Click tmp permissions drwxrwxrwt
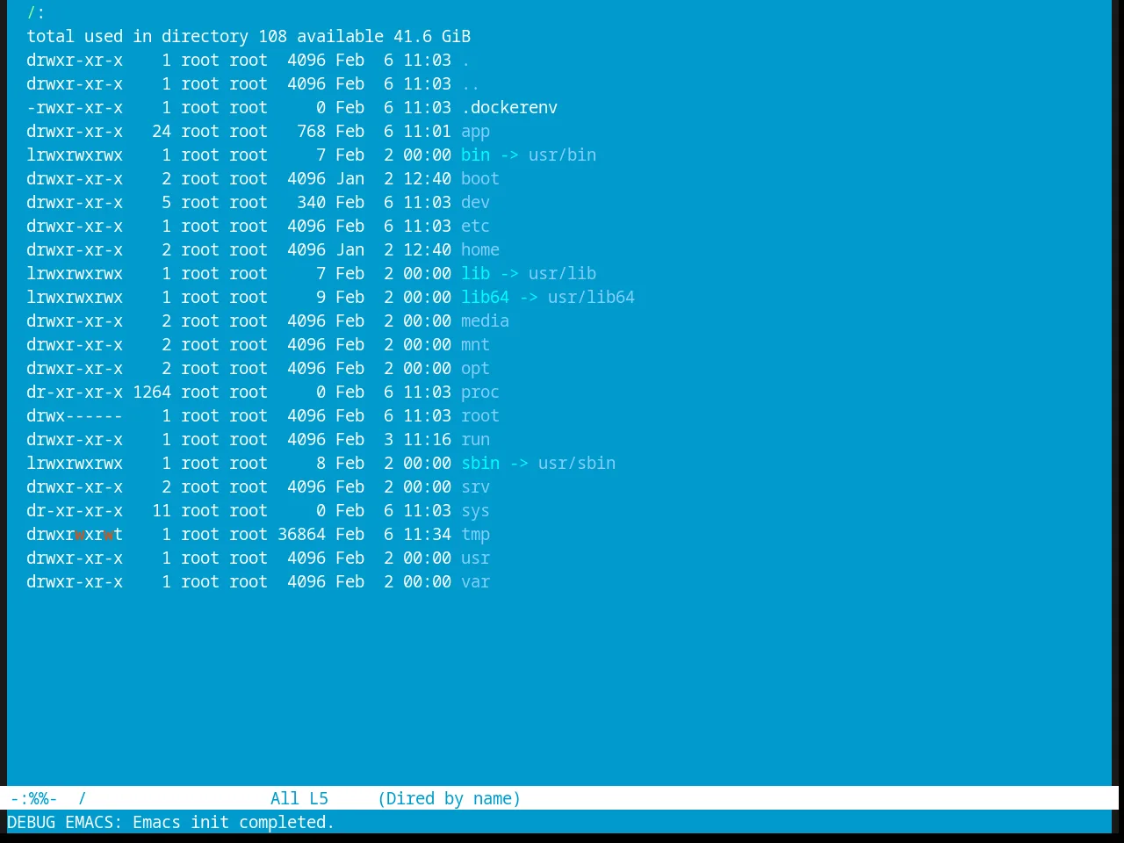Viewport: 1124px width, 843px height. [75, 534]
